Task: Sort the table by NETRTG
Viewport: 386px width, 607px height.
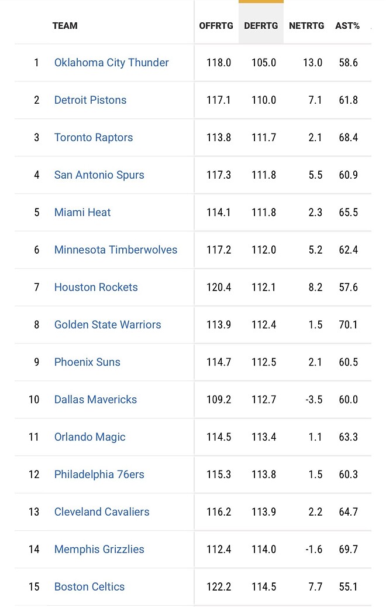Action: (x=306, y=26)
